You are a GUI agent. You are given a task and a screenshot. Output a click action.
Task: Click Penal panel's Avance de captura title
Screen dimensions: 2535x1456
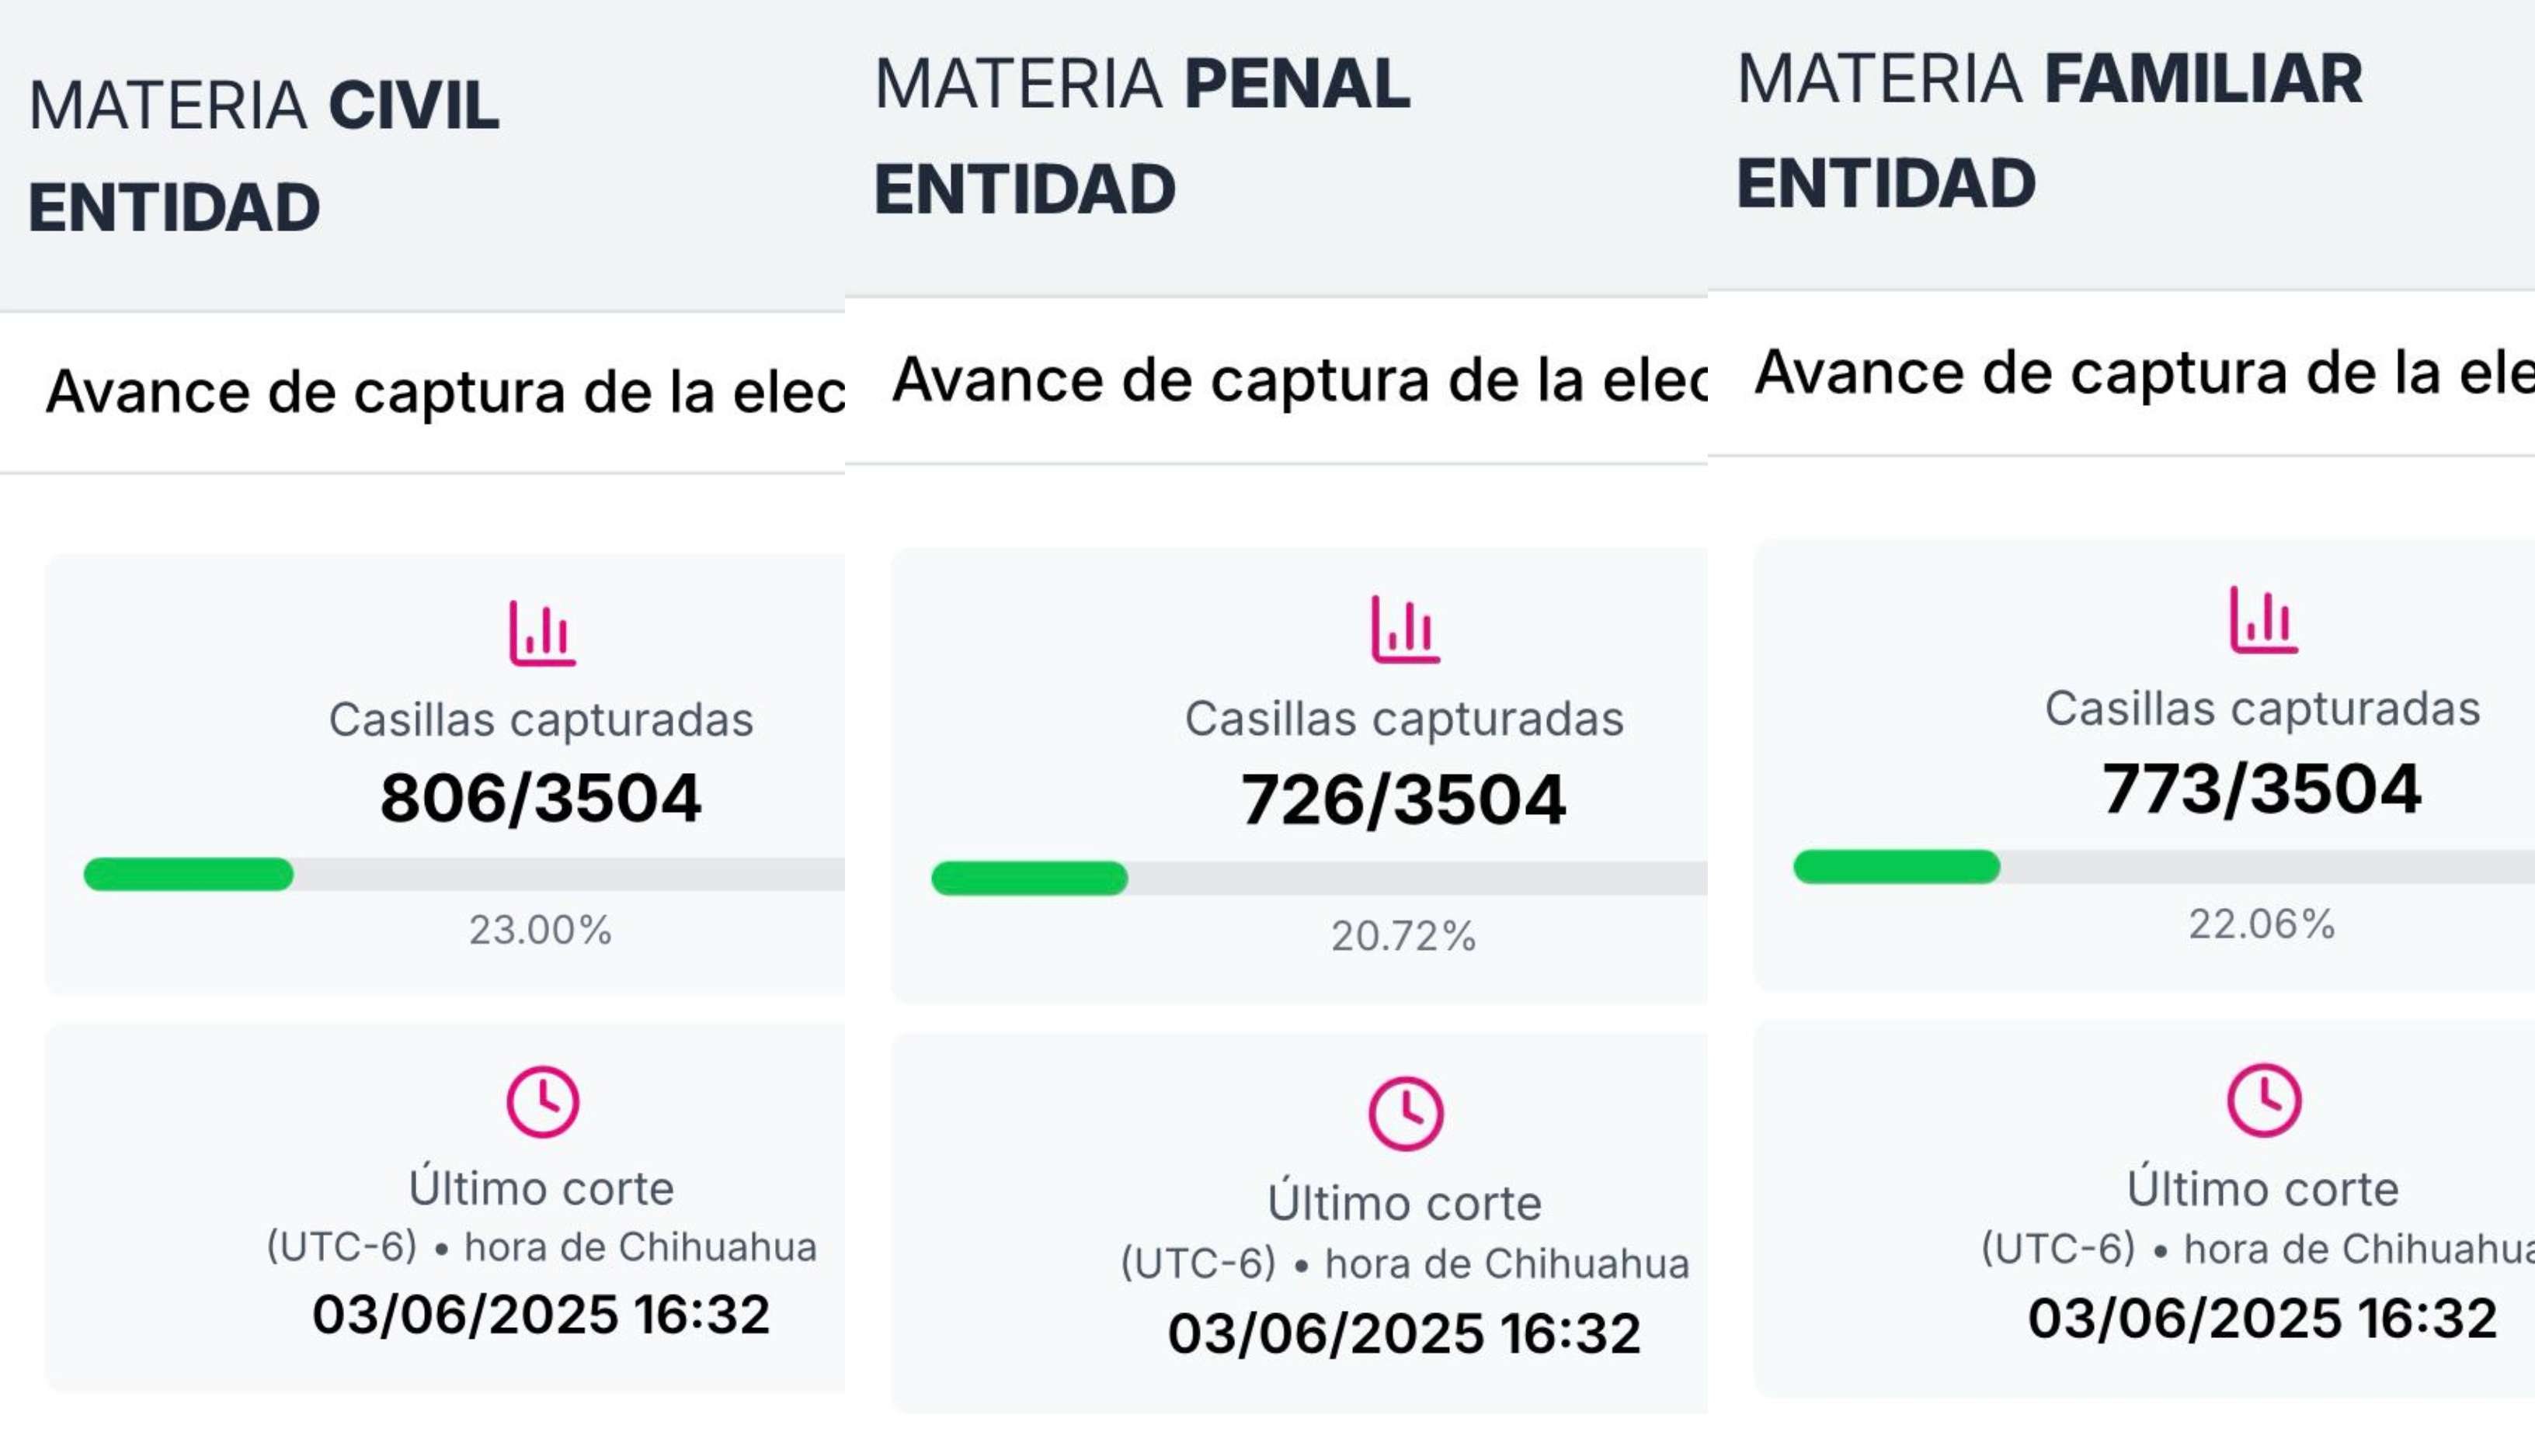coord(1299,380)
